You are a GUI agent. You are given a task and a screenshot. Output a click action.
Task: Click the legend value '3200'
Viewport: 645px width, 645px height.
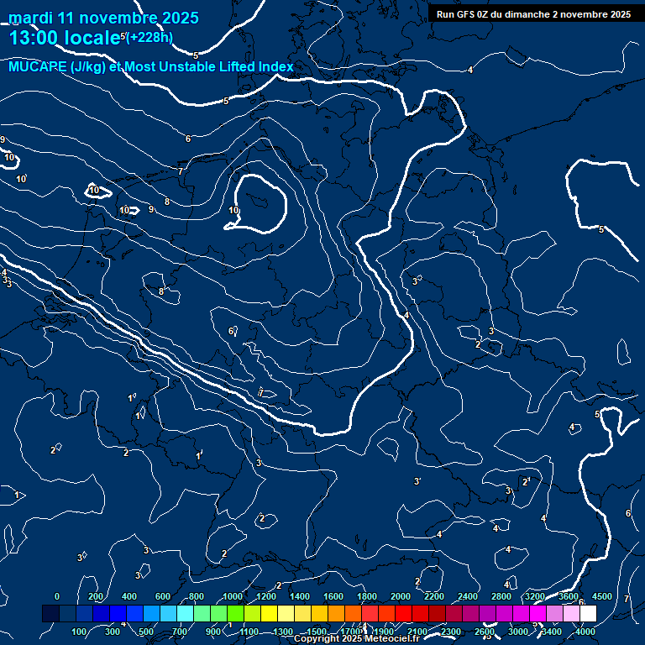pos(535,596)
